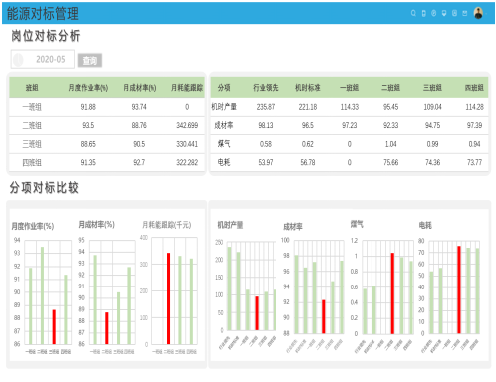Viewport: 496px width, 382px height.
Task: Click the value 88.65 cell
Action: tap(88, 144)
